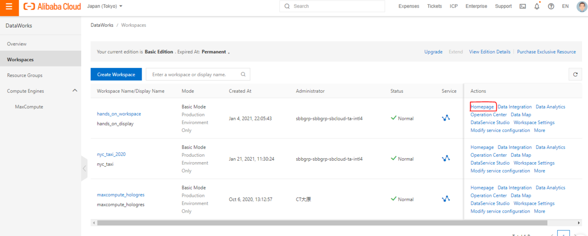Open Data Map for hands_on_workspace
The width and height of the screenshot is (588, 236).
pos(521,114)
